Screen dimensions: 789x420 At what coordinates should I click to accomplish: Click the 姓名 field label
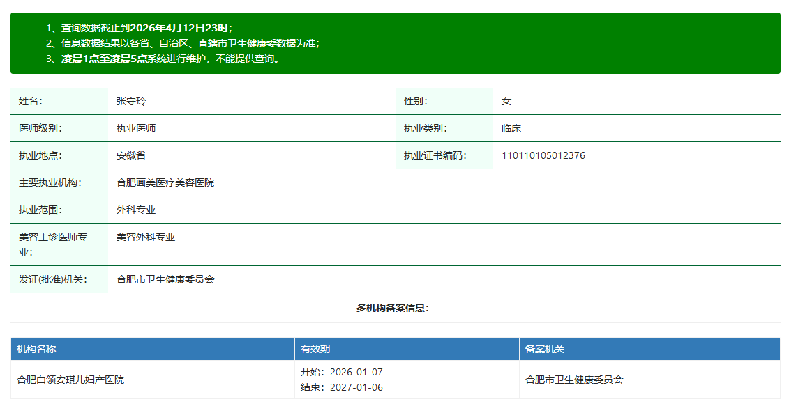(31, 101)
